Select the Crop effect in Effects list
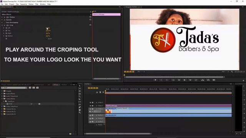The height and width of the screenshot is (138, 246). (10, 104)
